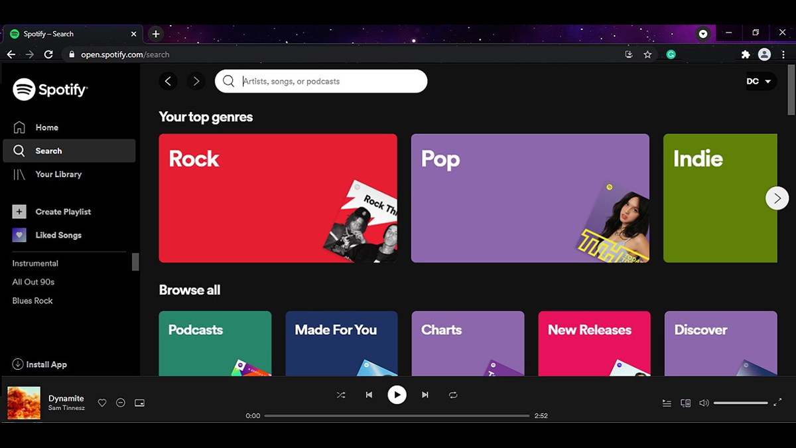The width and height of the screenshot is (796, 448).
Task: Toggle shuffle playback
Action: coord(341,395)
